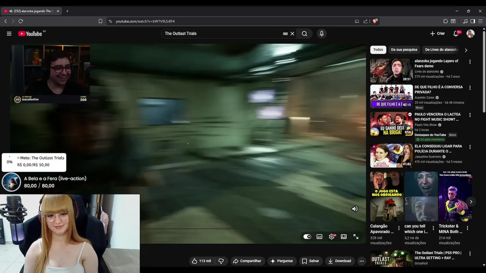Open YouTube notifications bell
This screenshot has width=486, height=273.
point(456,33)
